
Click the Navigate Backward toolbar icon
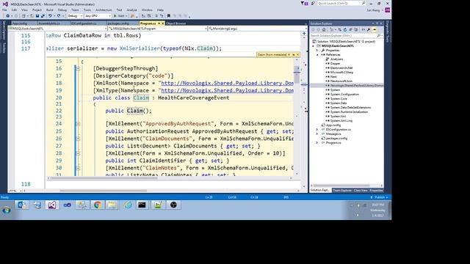7,16
